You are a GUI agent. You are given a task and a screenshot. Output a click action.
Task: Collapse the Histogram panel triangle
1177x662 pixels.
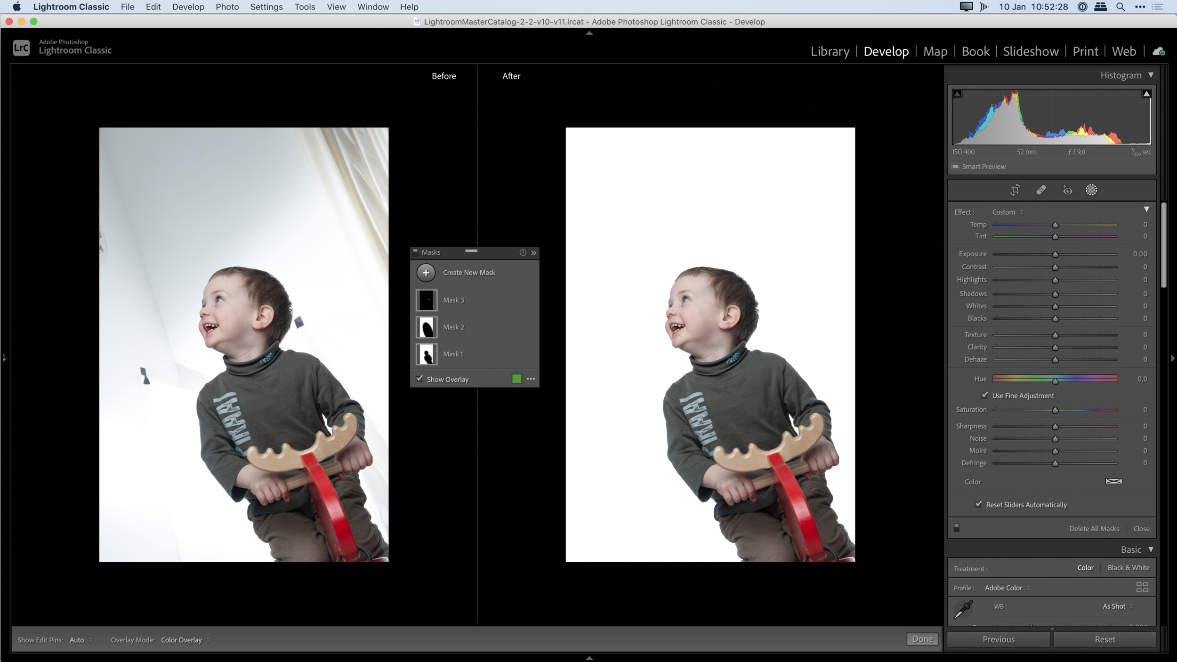click(x=1151, y=75)
